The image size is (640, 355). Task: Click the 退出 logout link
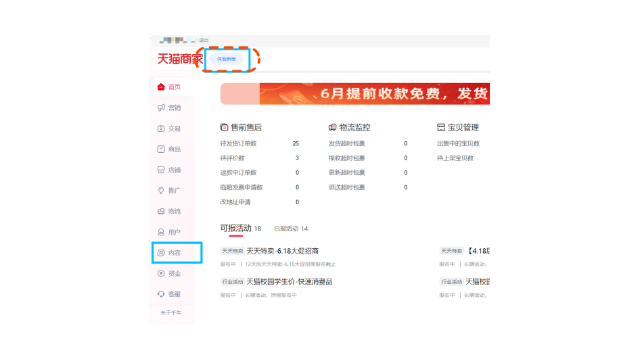(x=204, y=41)
